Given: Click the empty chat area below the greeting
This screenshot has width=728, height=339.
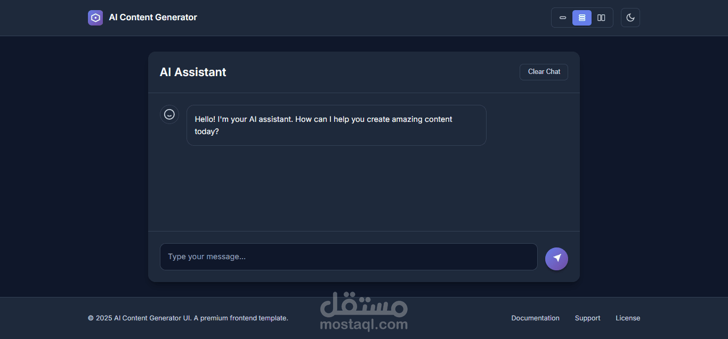Looking at the screenshot, I should pos(364,189).
